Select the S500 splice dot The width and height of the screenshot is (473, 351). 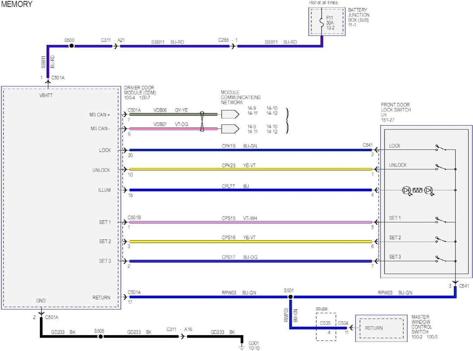coord(71,46)
